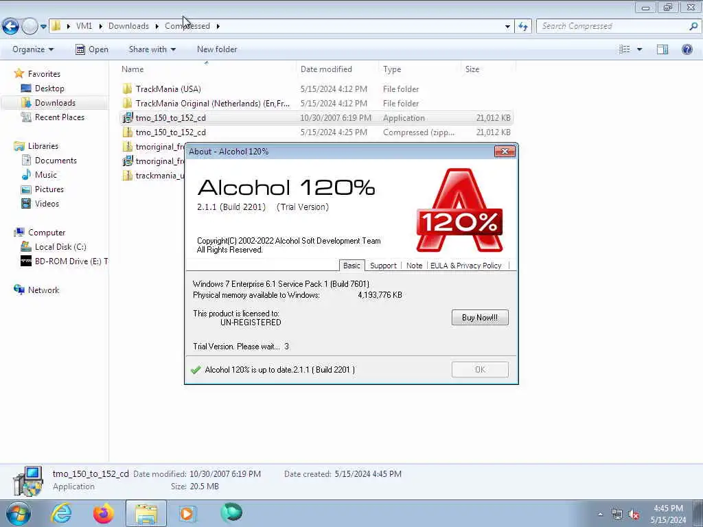Open Windows Media Player from taskbar
The height and width of the screenshot is (527, 703).
[187, 513]
